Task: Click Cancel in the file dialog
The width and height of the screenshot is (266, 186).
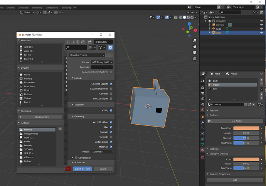Action: 103,169
